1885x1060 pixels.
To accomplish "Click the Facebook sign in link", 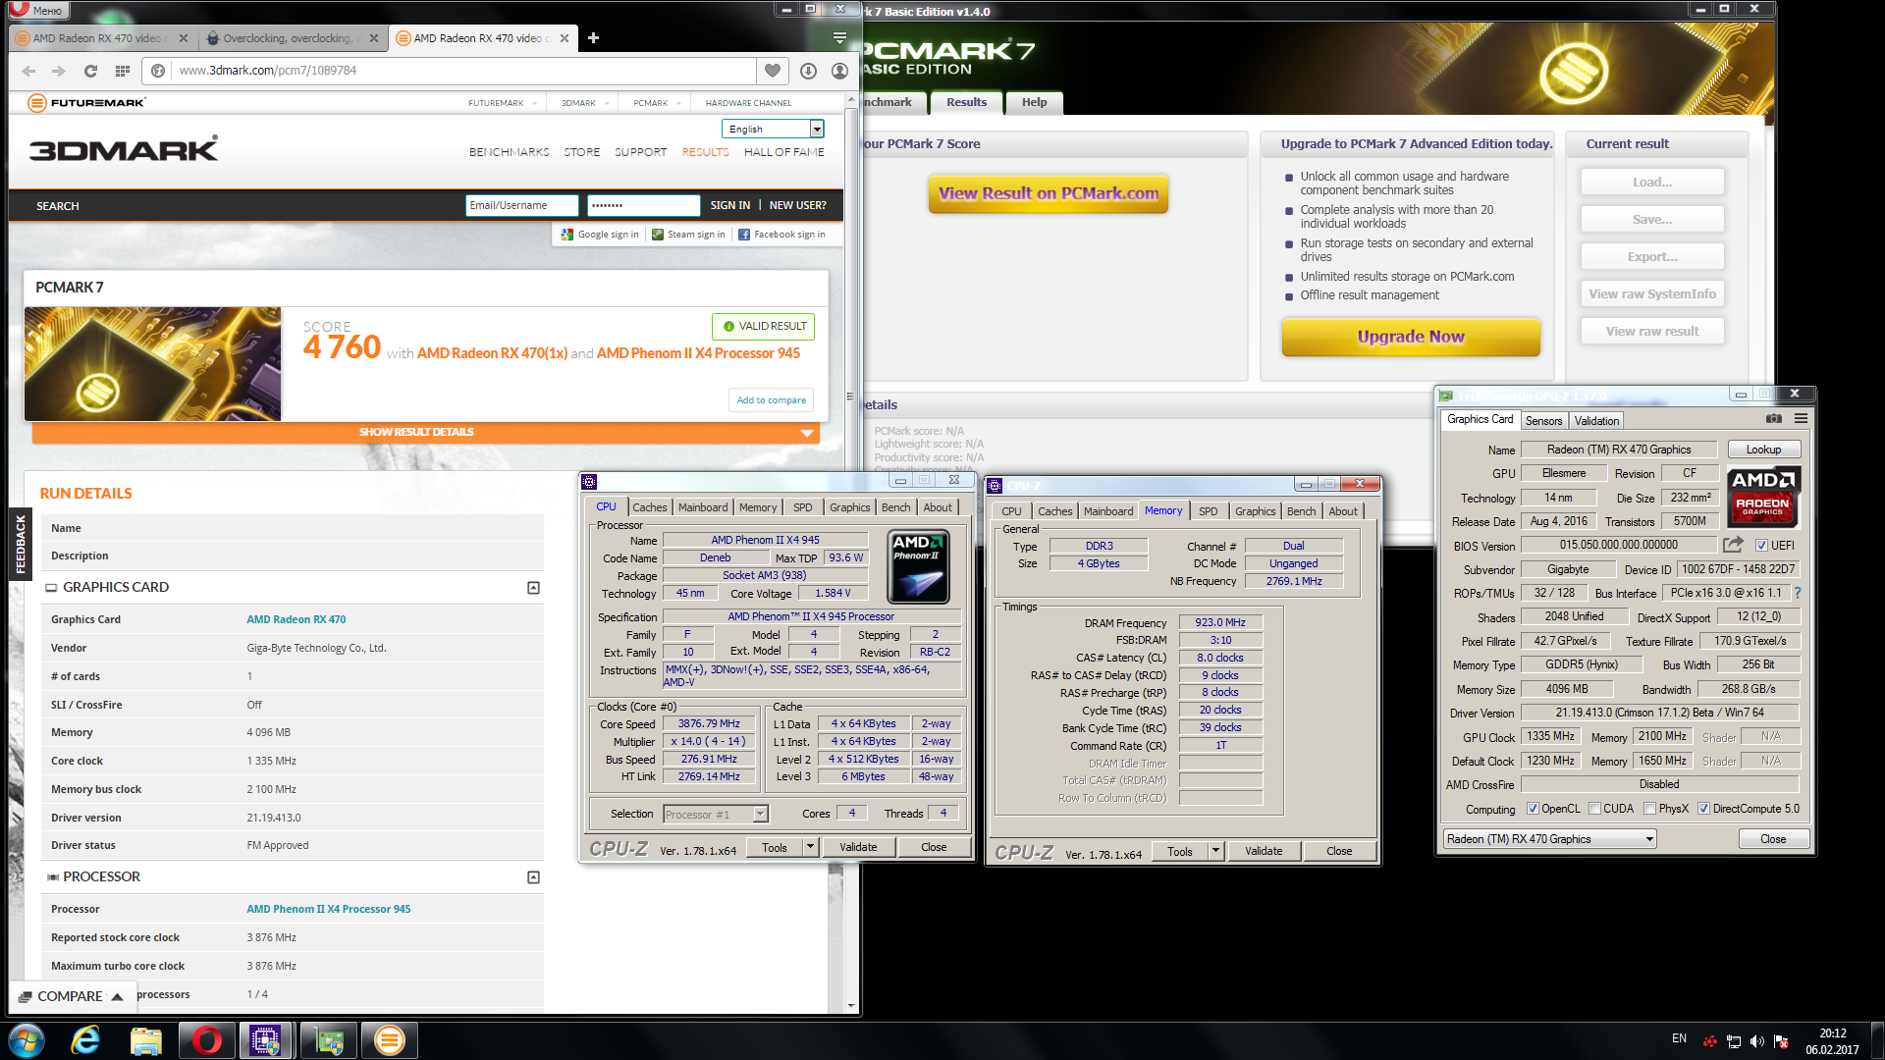I will click(782, 235).
